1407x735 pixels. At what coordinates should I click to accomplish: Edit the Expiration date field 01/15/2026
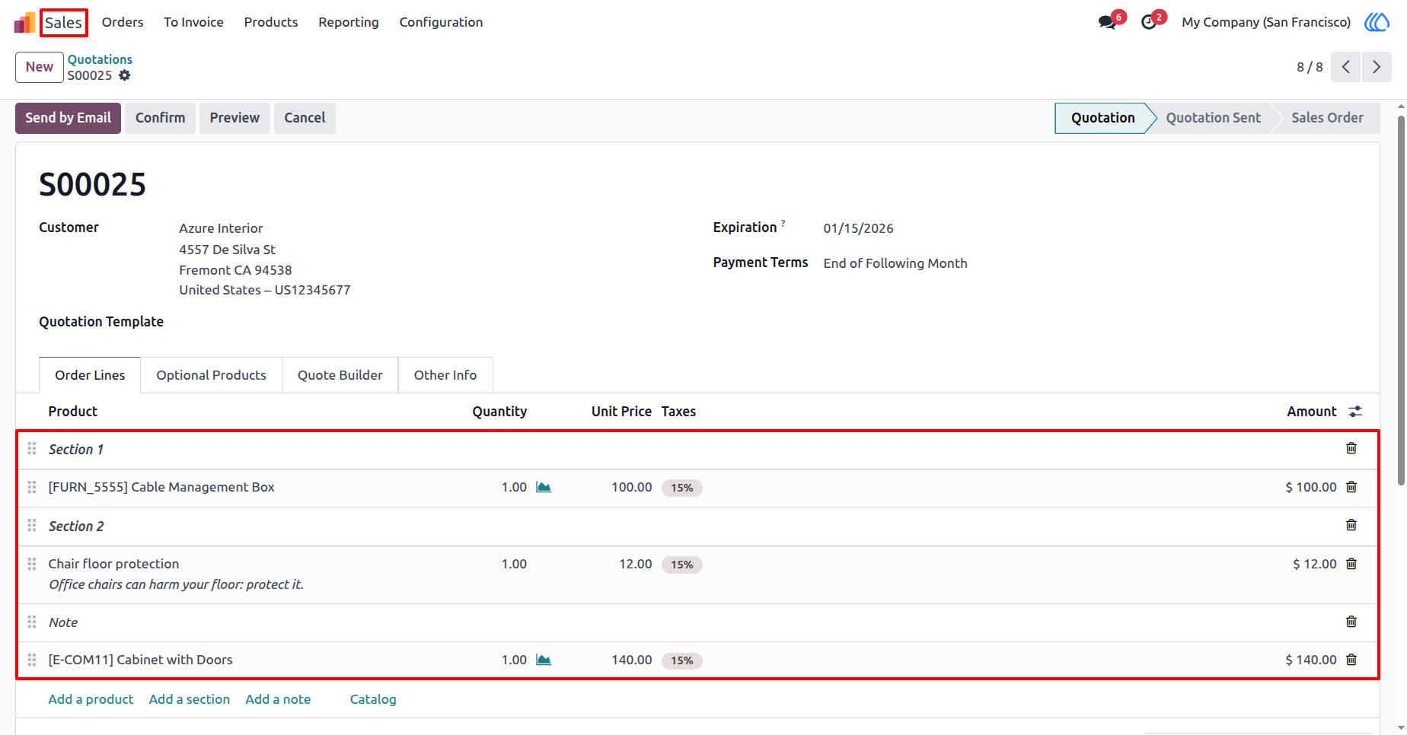[x=858, y=228]
